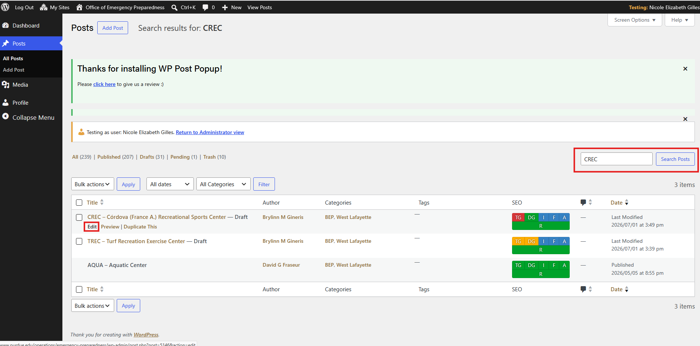Click Duplicate This link

140,227
